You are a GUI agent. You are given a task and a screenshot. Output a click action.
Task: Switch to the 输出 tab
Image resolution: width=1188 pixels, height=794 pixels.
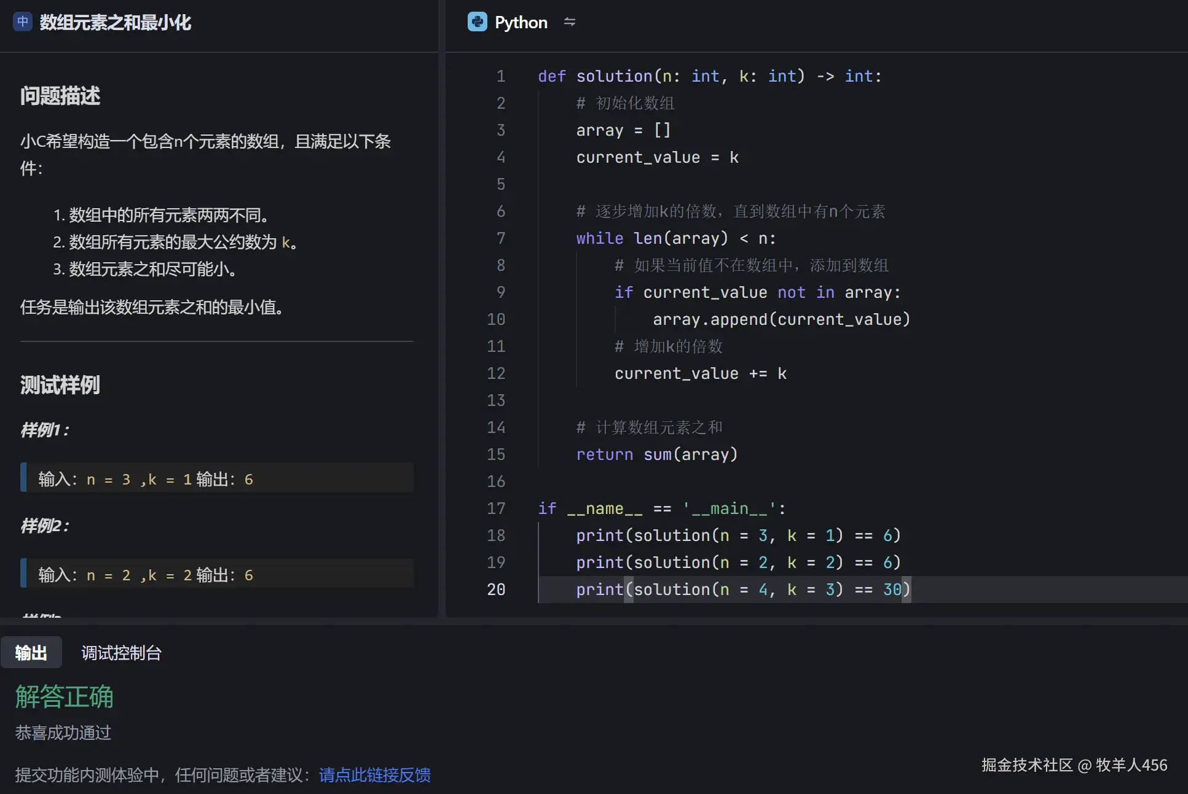tap(31, 653)
